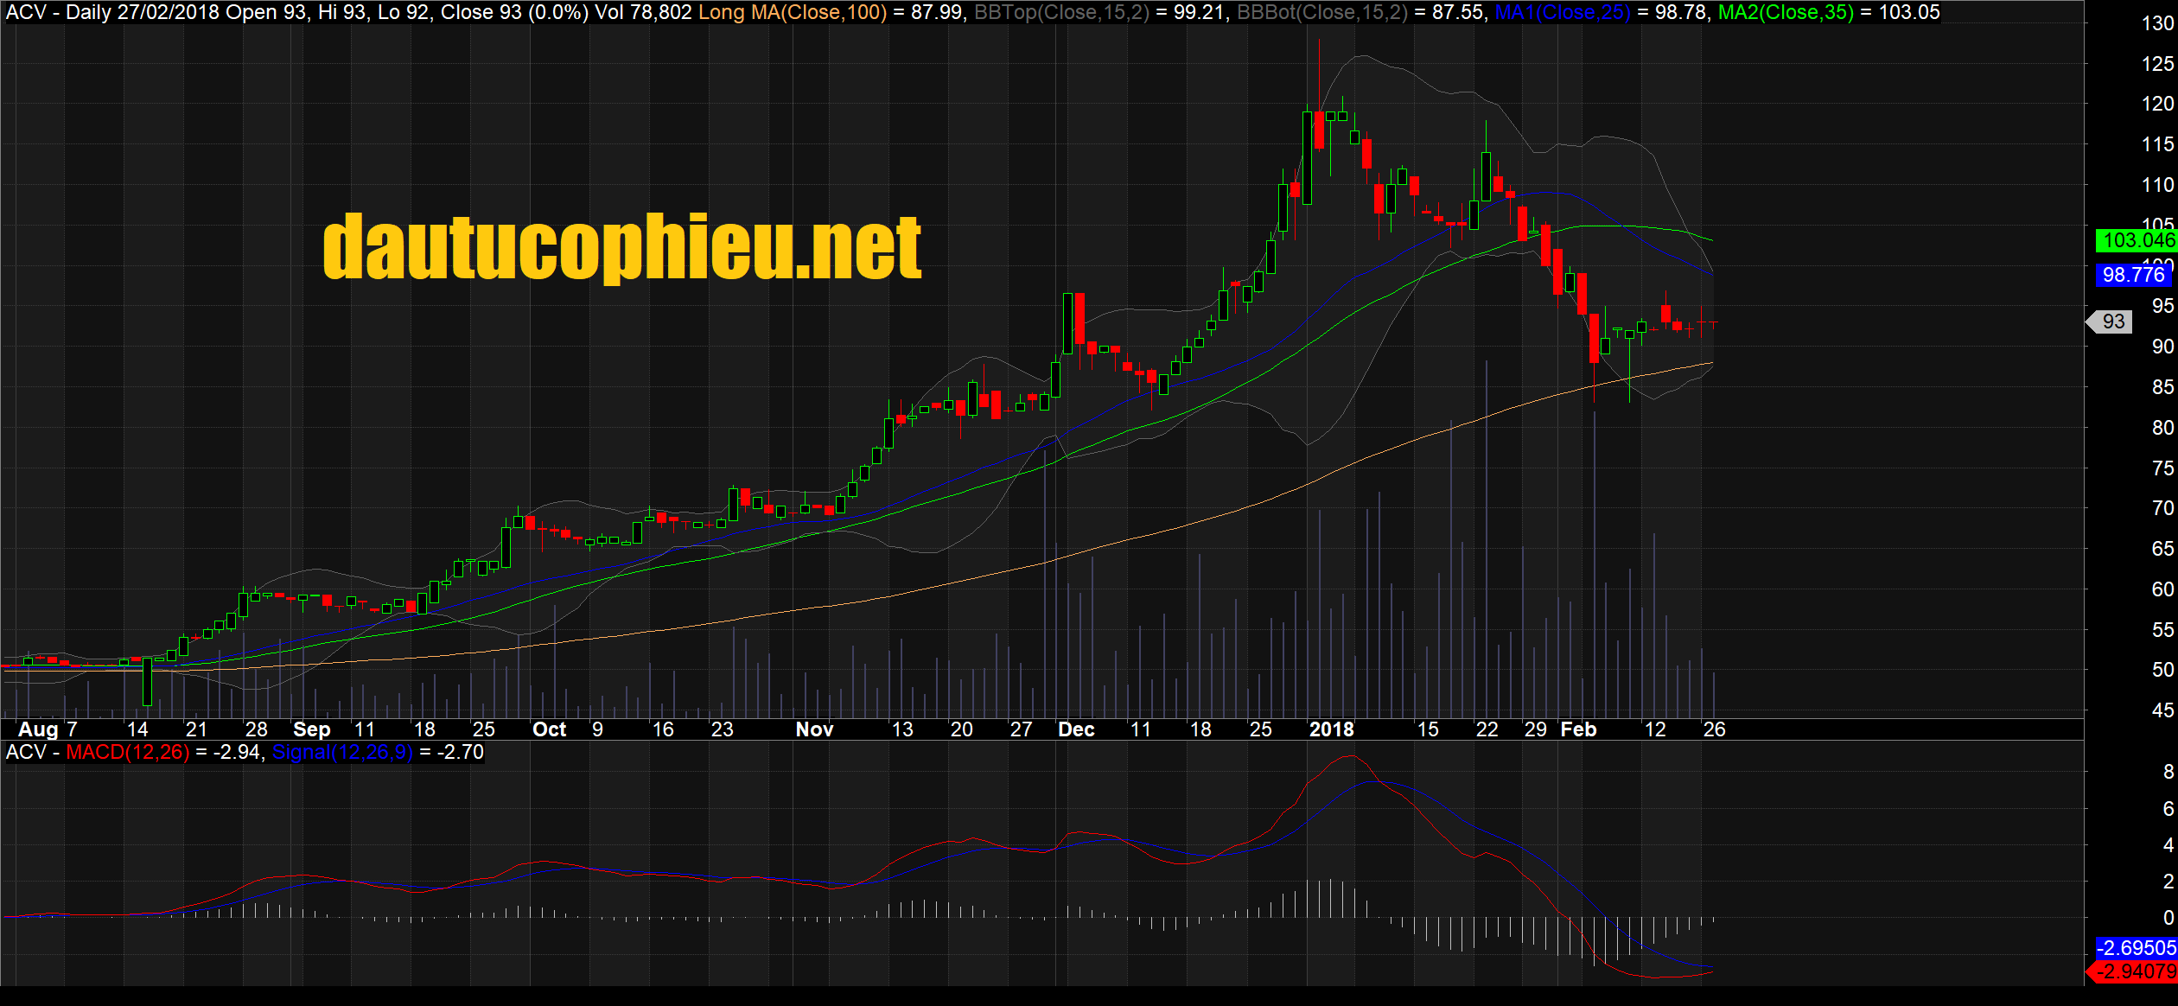Click the BBTop(Close,15,2) legend label

(x=1061, y=12)
